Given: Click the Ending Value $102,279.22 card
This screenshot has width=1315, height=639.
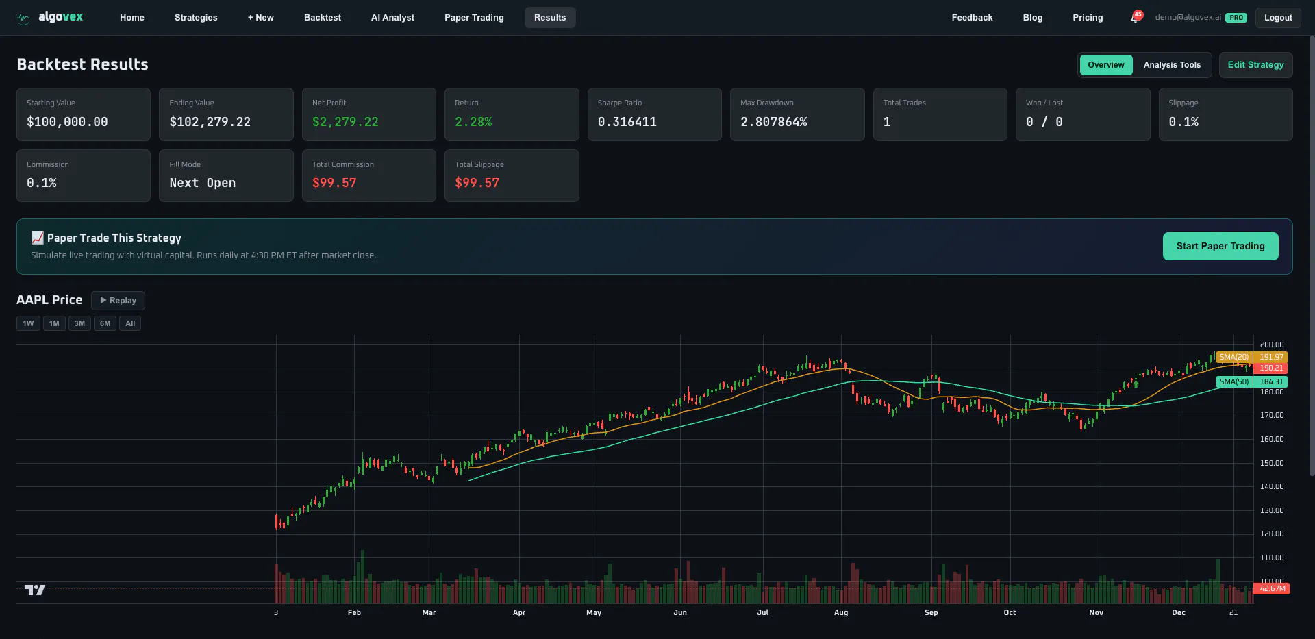Looking at the screenshot, I should 226,114.
